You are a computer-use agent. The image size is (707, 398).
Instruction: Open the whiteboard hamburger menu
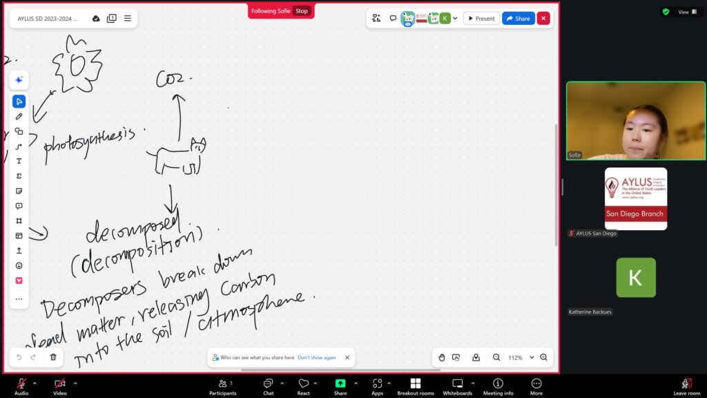pyautogui.click(x=128, y=19)
